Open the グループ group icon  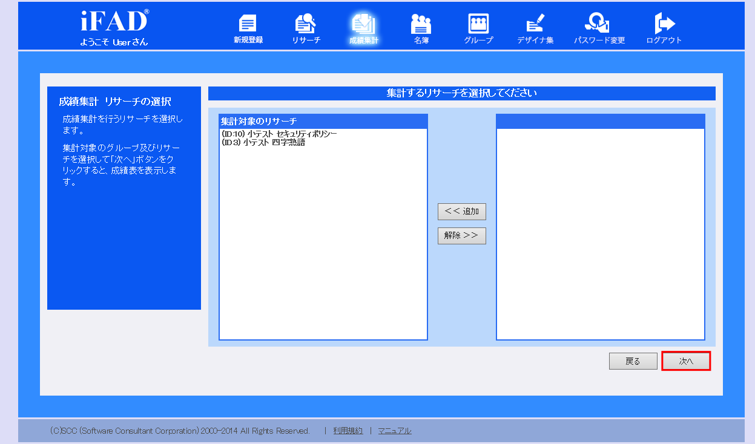click(479, 29)
